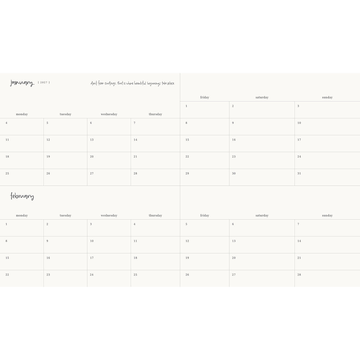The height and width of the screenshot is (360, 360).
Task: Click the February 6 saturday cell
Action: tap(262, 228)
